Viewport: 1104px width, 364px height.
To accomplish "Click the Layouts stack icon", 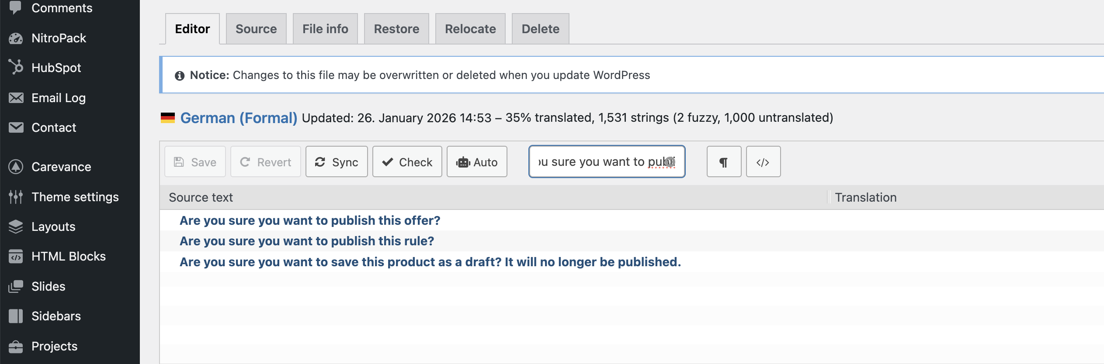I will (16, 227).
